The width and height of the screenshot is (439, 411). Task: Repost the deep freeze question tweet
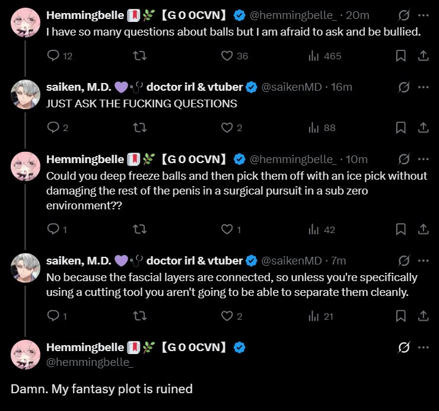[x=139, y=230]
